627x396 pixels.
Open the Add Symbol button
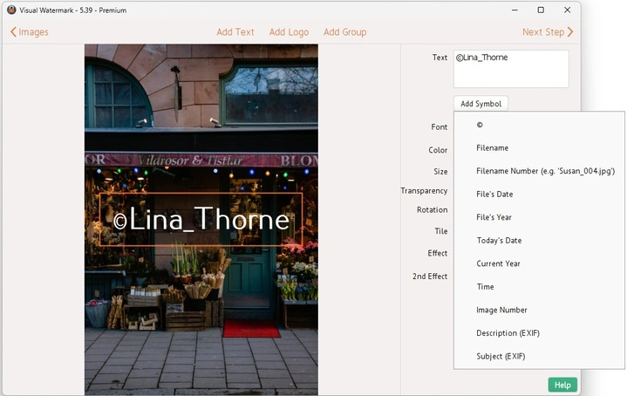click(480, 104)
